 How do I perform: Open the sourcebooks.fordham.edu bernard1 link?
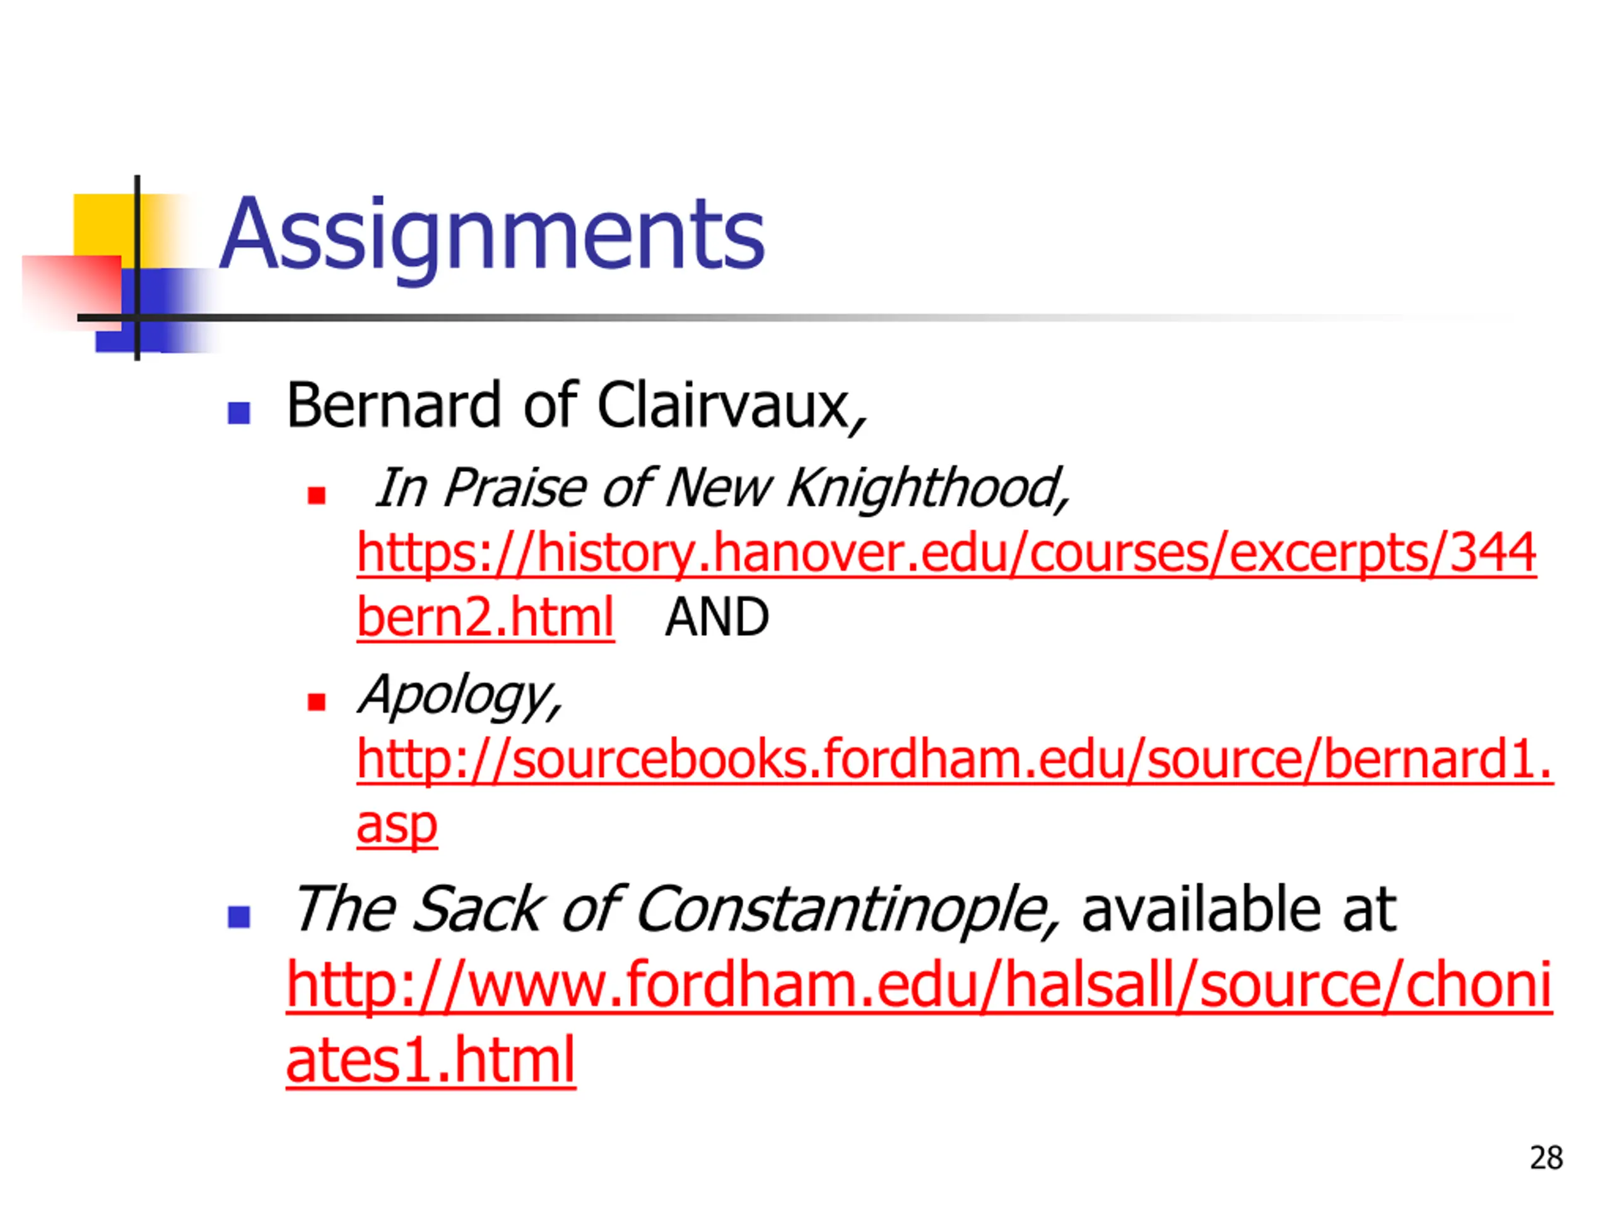tap(955, 759)
